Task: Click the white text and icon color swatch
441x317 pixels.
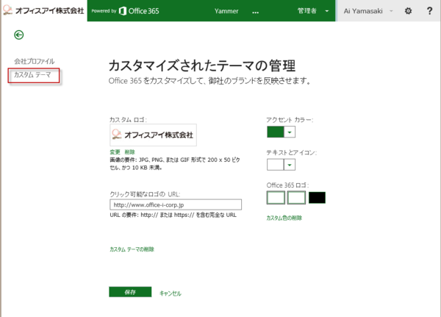Action: pyautogui.click(x=276, y=165)
